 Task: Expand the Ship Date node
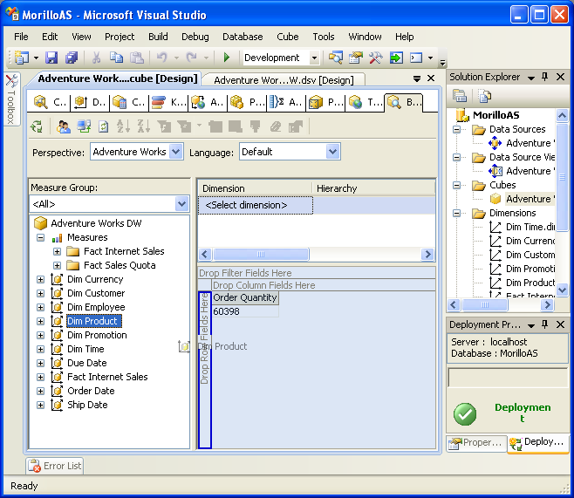click(41, 405)
